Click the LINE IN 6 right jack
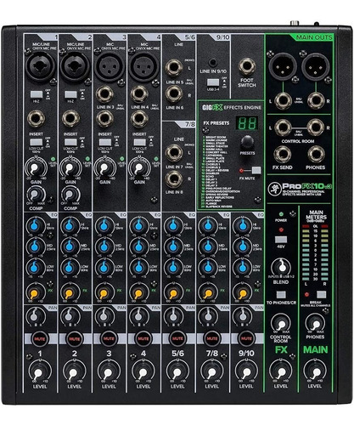Image resolution: width=354 pixels, height=425 pixels. click(174, 93)
